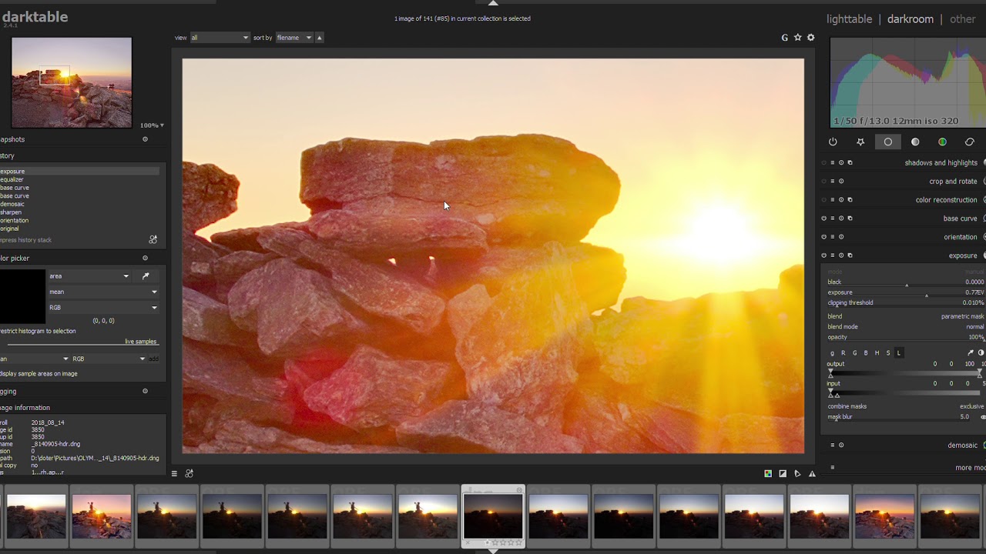986x554 pixels.
Task: Open the RGB color model dropdown
Action: coord(103,308)
